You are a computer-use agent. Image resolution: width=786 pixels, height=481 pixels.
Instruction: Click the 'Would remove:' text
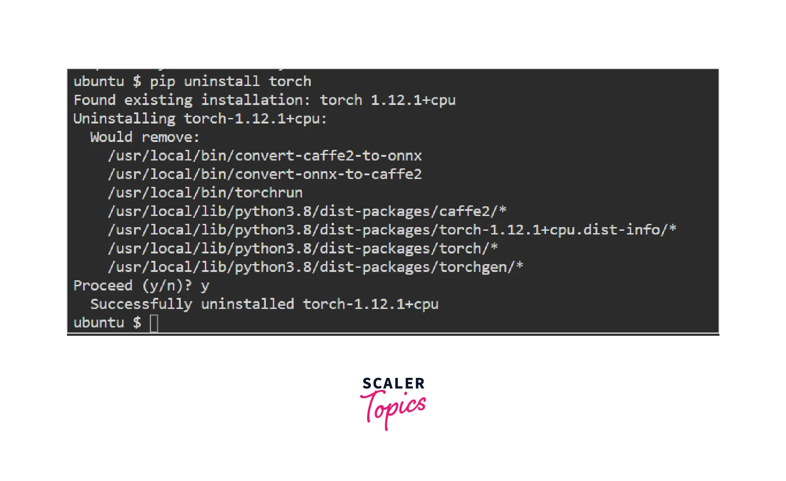(x=145, y=137)
